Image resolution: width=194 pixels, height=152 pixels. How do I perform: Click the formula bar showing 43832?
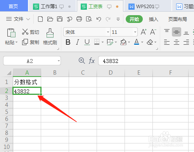pyautogui.click(x=146, y=61)
